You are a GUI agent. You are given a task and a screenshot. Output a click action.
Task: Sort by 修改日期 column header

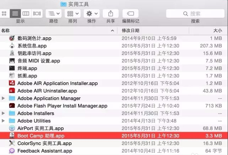pos(131,31)
